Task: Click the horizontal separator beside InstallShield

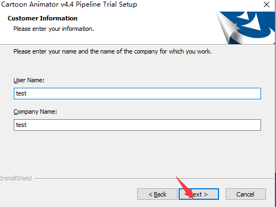Action: click(154, 178)
